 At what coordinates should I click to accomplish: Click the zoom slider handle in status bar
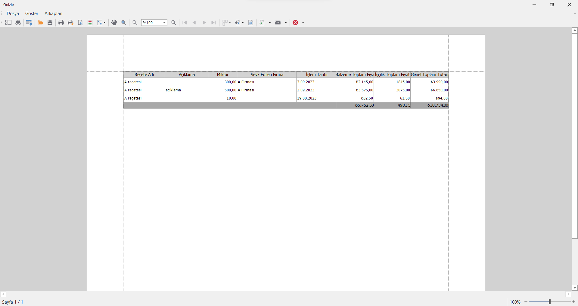tap(550, 302)
